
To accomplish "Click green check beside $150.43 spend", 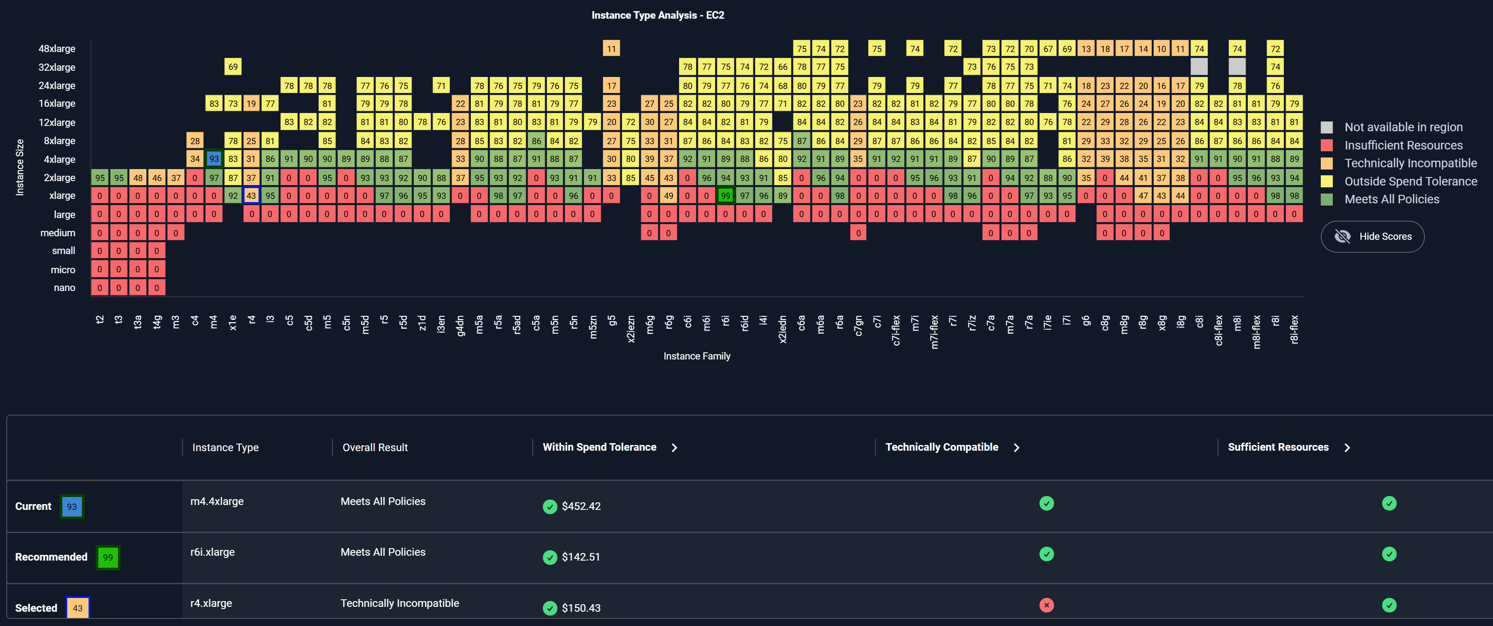I will click(550, 608).
